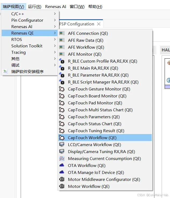The image size is (170, 198).
Task: Select Pin Configurator menu entry
Action: [30, 20]
